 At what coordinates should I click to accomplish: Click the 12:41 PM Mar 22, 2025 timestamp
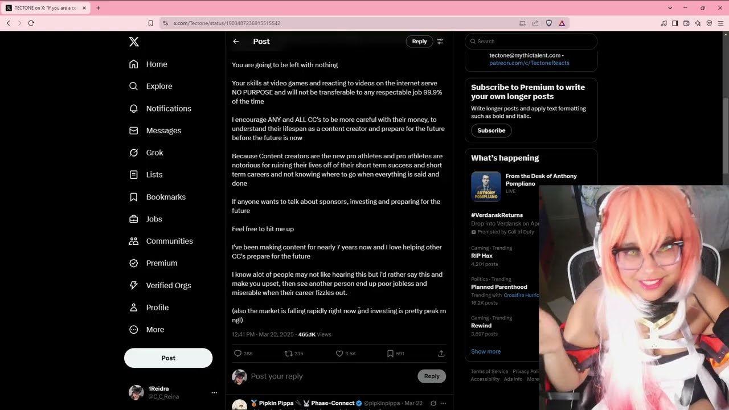pyautogui.click(x=263, y=334)
